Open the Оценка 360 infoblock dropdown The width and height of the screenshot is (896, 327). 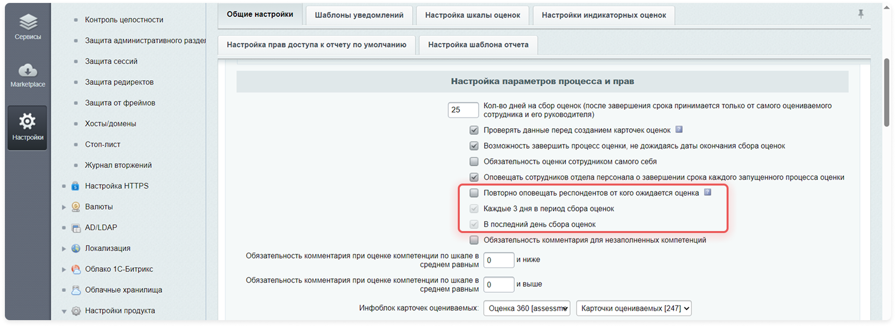pyautogui.click(x=527, y=308)
